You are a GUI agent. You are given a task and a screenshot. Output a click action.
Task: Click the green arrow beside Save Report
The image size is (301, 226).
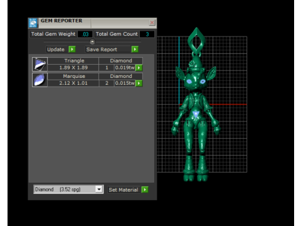(135, 50)
